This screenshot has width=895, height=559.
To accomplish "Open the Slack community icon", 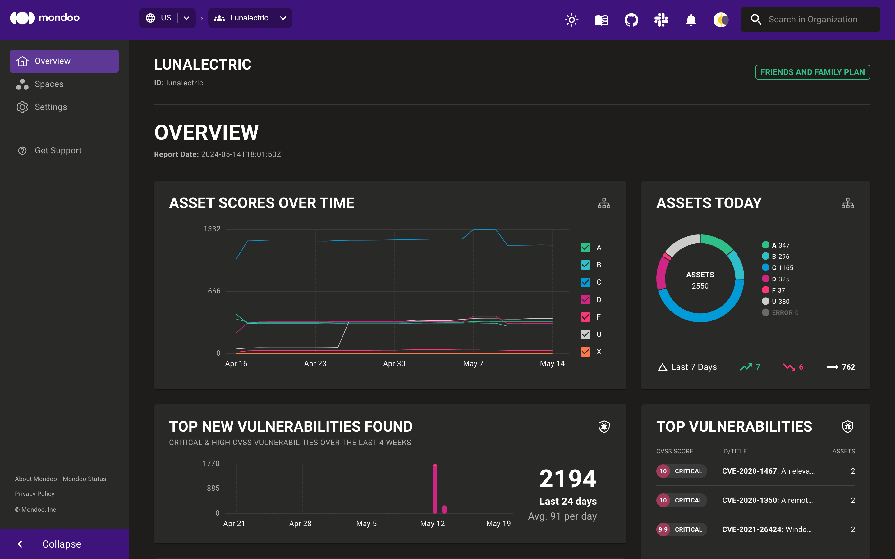I will (x=661, y=20).
